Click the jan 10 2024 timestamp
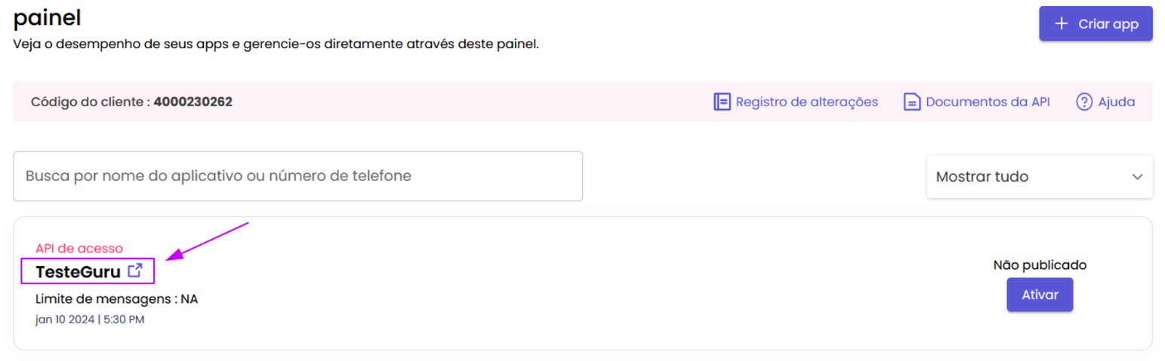Viewport: 1165px width, 361px height. tap(90, 320)
